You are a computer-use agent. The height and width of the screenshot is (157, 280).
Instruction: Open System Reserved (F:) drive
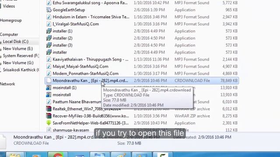coord(21,56)
